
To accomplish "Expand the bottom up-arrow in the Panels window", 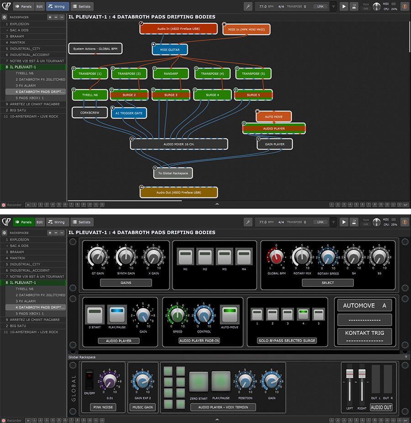I will pos(217,419).
